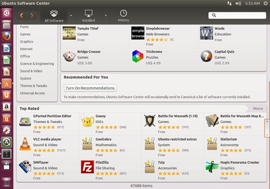Expand the All Software dropdown arrow
This screenshot has height=189, width=270.
tap(71, 15)
